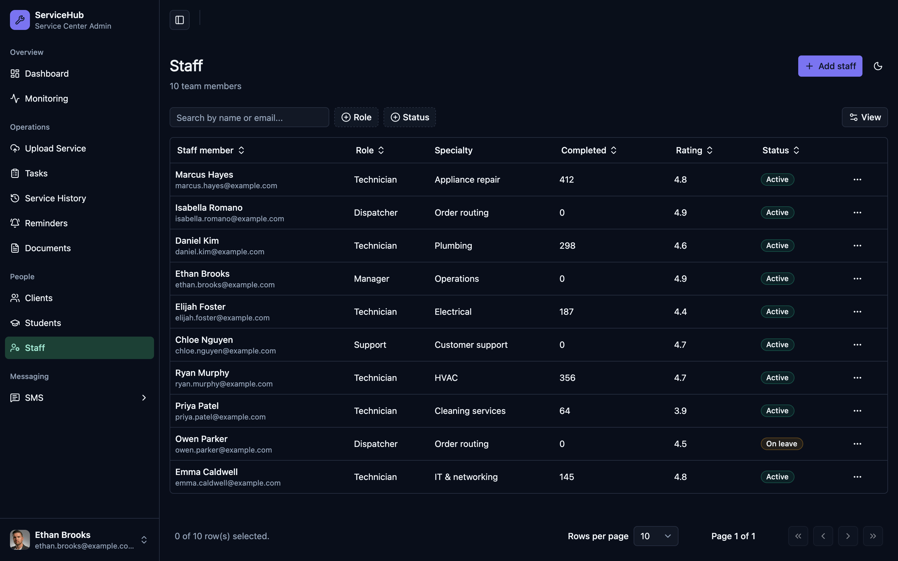Viewport: 898px width, 561px height.
Task: Open row actions for Isabella Romano
Action: 857,213
